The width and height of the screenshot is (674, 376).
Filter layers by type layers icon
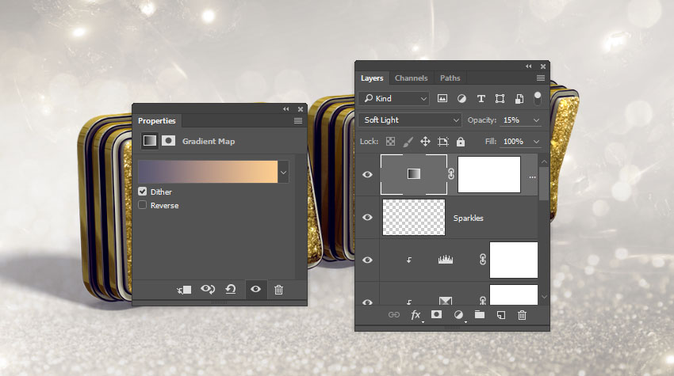pos(481,99)
